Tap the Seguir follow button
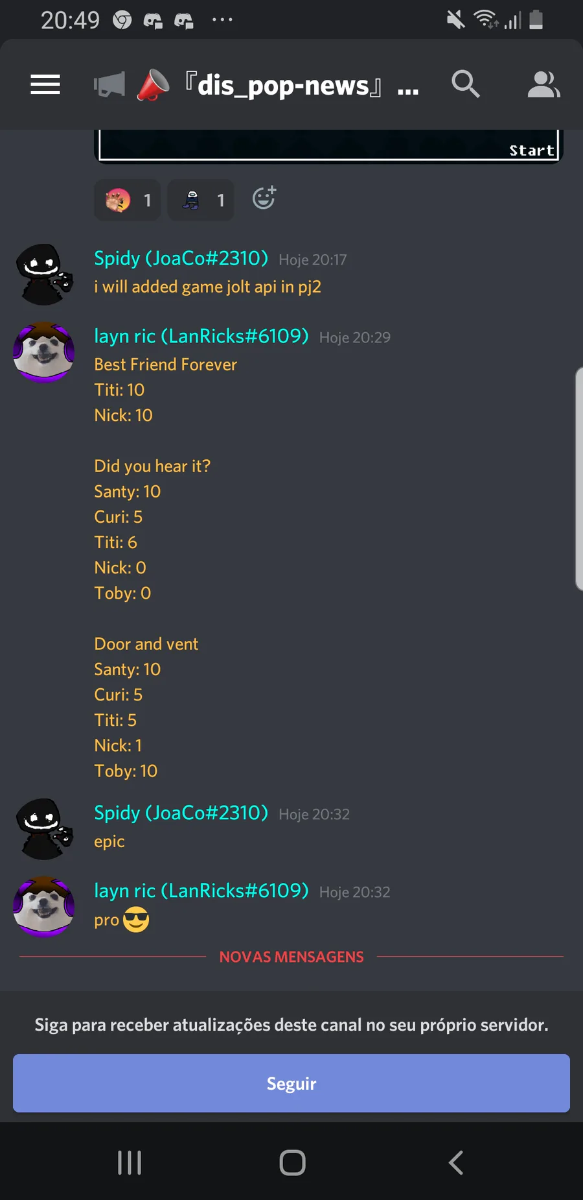Image resolution: width=583 pixels, height=1200 pixels. [291, 1083]
